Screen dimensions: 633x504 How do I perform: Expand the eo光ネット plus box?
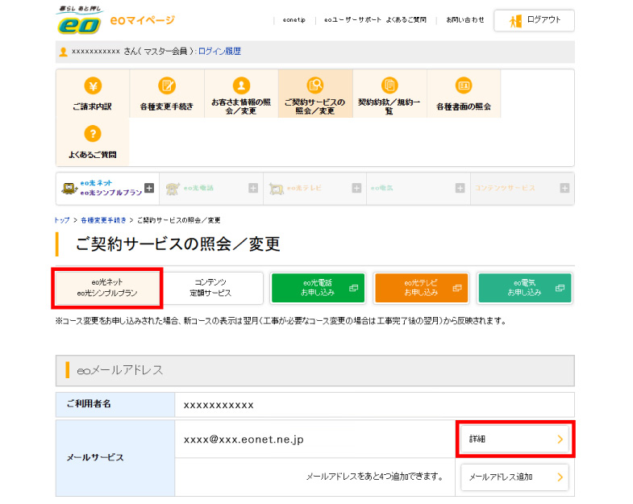pyautogui.click(x=149, y=188)
